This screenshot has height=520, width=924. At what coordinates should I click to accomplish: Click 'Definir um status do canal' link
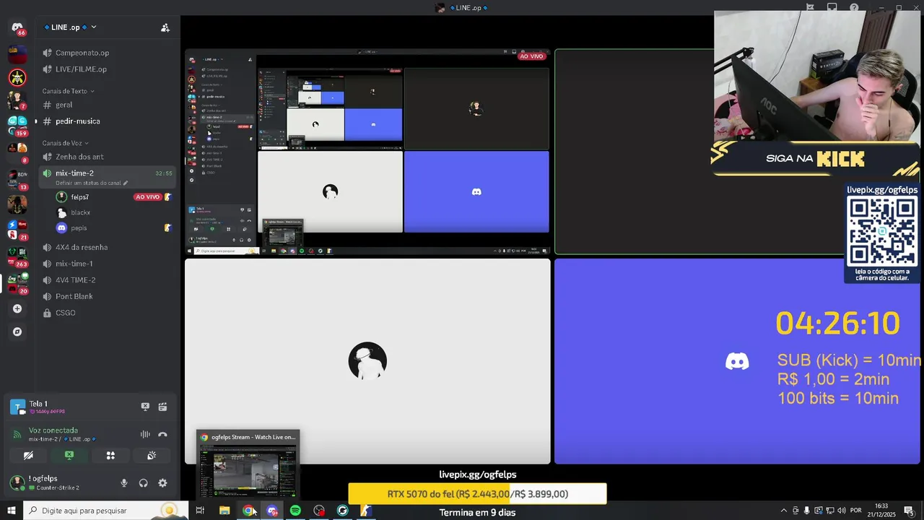point(88,183)
